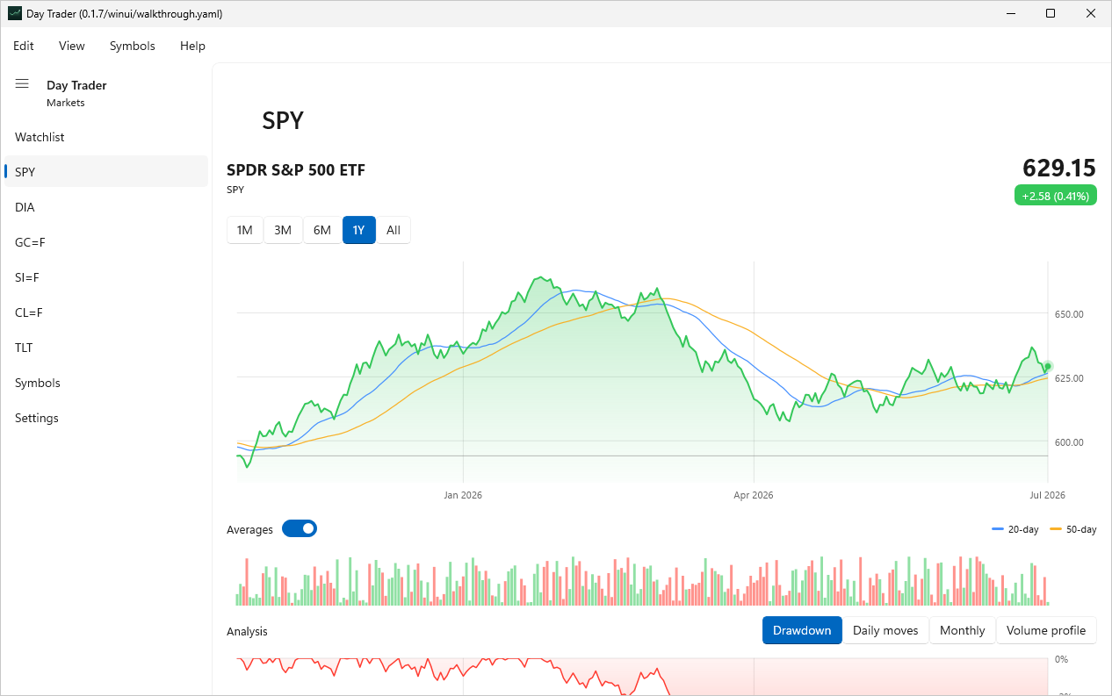Click the latest price dot on chart
Image resolution: width=1112 pixels, height=696 pixels.
pos(1048,366)
